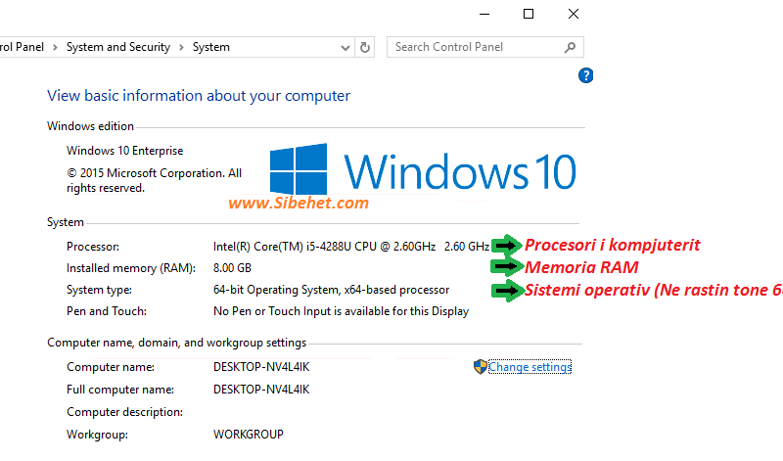Click the 2015 Microsoft Corporation copyright text
Image resolution: width=783 pixels, height=461 pixels.
pyautogui.click(x=155, y=181)
